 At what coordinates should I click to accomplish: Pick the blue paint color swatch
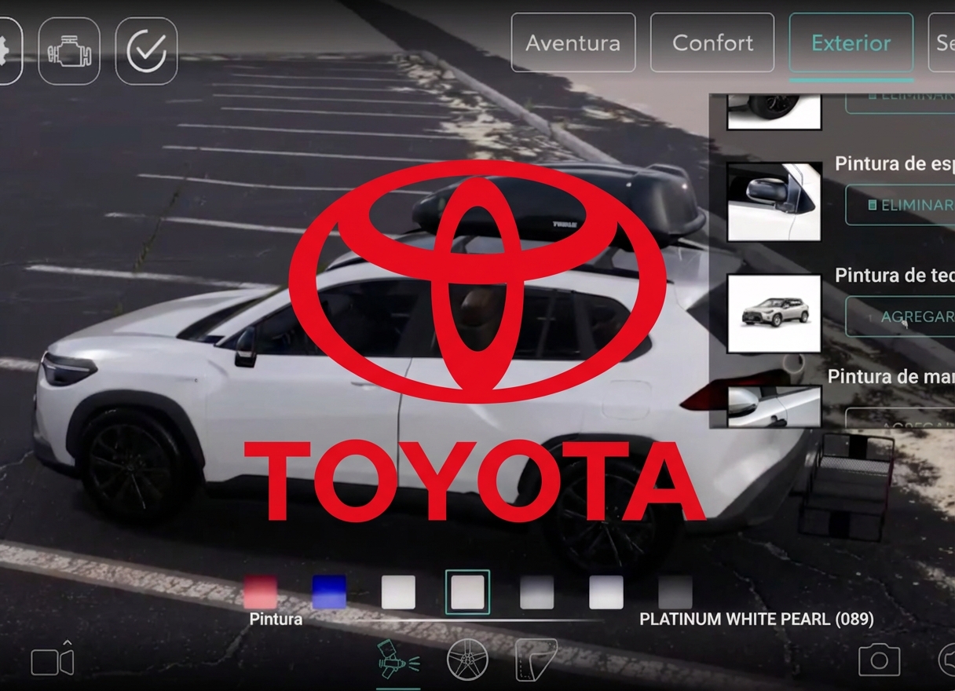pyautogui.click(x=329, y=592)
